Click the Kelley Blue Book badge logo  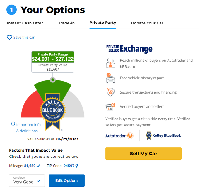pos(52,112)
